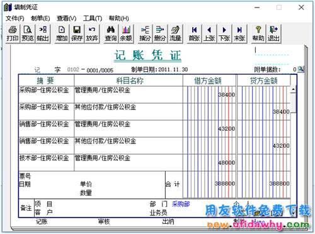Jump to last voucher 末张
This screenshot has height=234, width=315.
pos(239,33)
